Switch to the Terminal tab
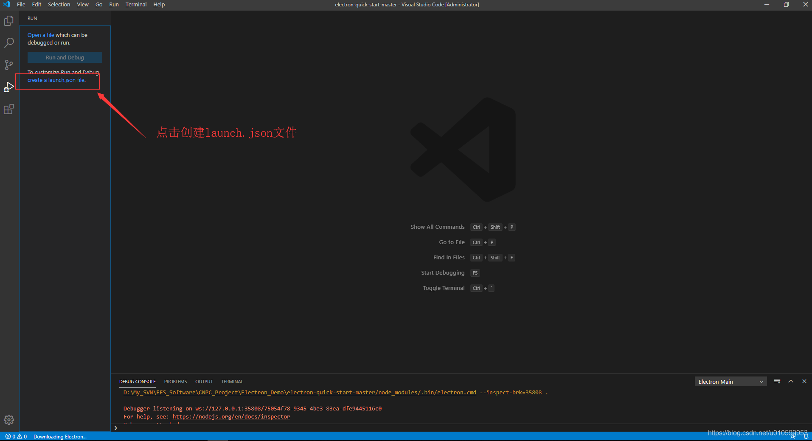 (x=232, y=382)
